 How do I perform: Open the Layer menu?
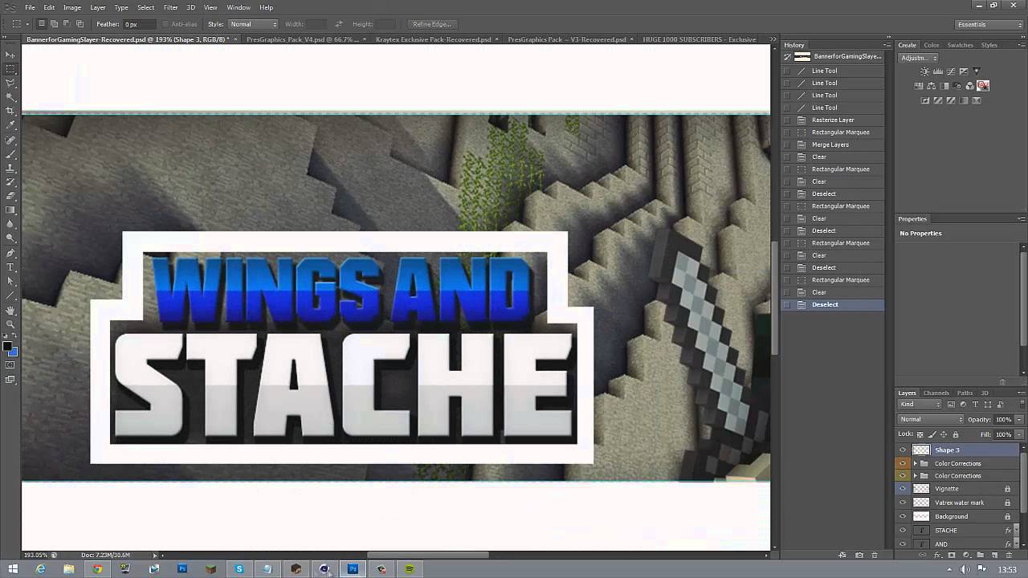[x=97, y=7]
